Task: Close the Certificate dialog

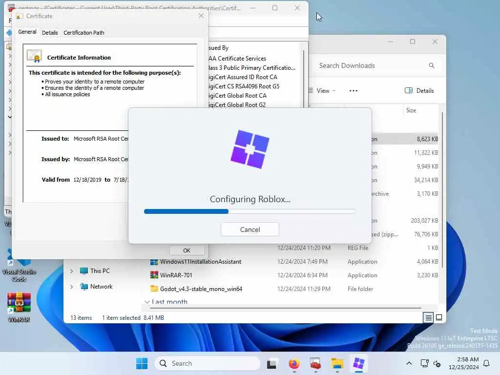Action: (201, 16)
